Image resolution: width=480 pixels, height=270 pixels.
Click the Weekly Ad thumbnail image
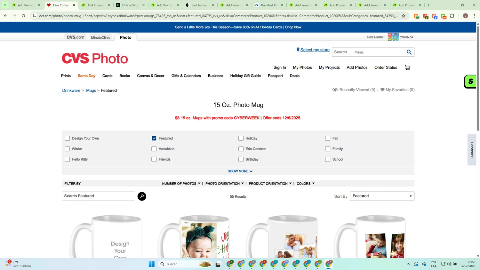click(x=393, y=37)
